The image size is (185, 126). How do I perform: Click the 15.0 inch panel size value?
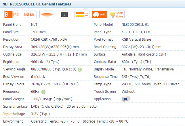[38, 32]
